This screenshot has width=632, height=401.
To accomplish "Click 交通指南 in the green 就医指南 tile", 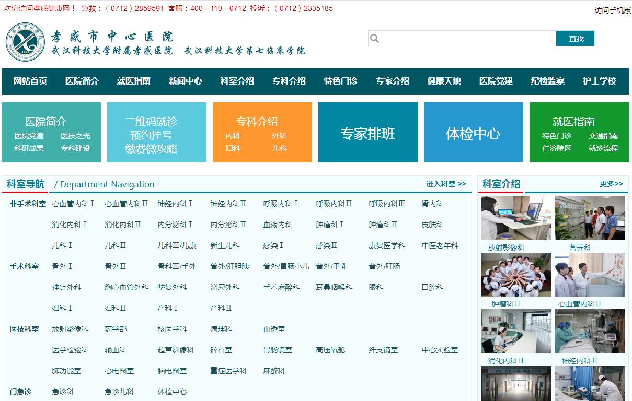I will click(x=603, y=136).
